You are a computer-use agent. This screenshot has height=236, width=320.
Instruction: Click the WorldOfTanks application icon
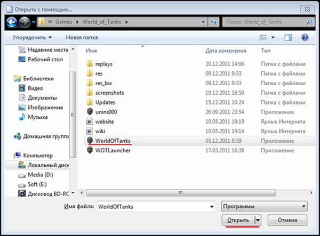(x=90, y=141)
